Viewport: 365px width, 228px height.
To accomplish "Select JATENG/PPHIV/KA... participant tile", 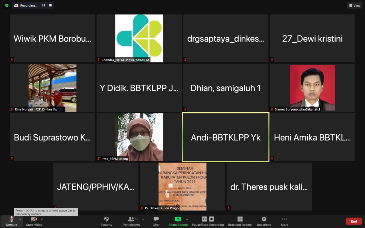I will click(96, 187).
